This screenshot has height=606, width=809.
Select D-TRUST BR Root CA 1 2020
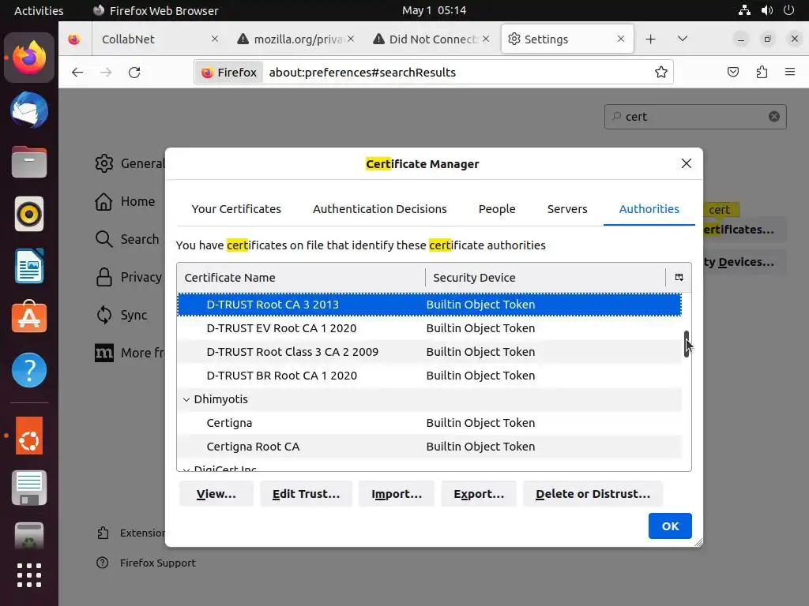click(429, 376)
